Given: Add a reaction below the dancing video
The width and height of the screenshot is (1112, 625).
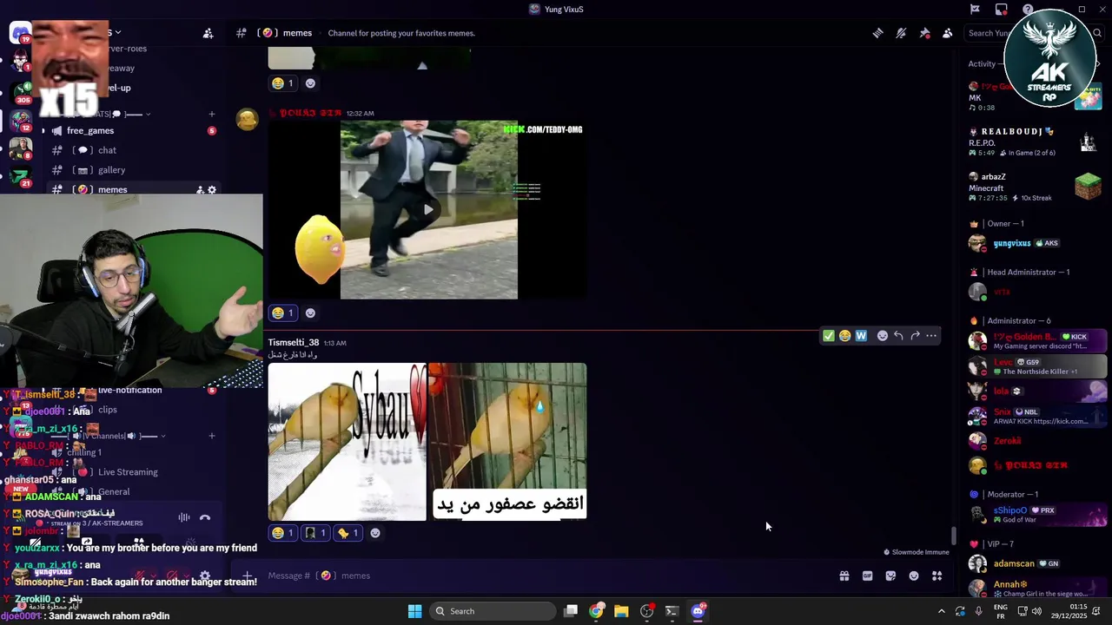Looking at the screenshot, I should pos(310,313).
